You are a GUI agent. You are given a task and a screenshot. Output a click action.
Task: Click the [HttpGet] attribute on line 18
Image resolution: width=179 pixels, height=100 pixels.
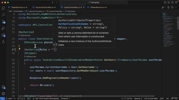click(30, 53)
